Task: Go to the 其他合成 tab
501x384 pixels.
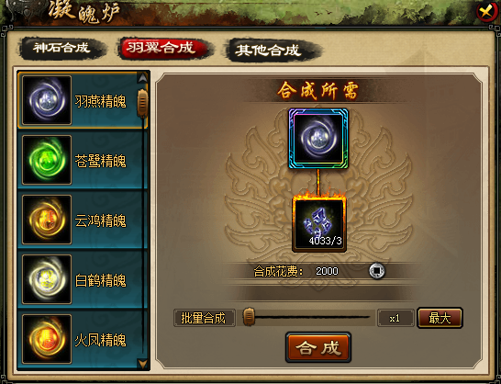Action: tap(270, 51)
